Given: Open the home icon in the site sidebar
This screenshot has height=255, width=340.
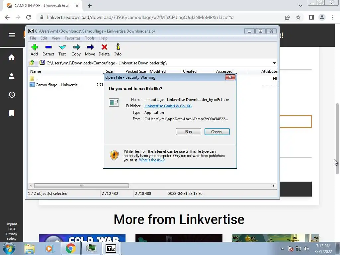Looking at the screenshot, I should tap(12, 57).
